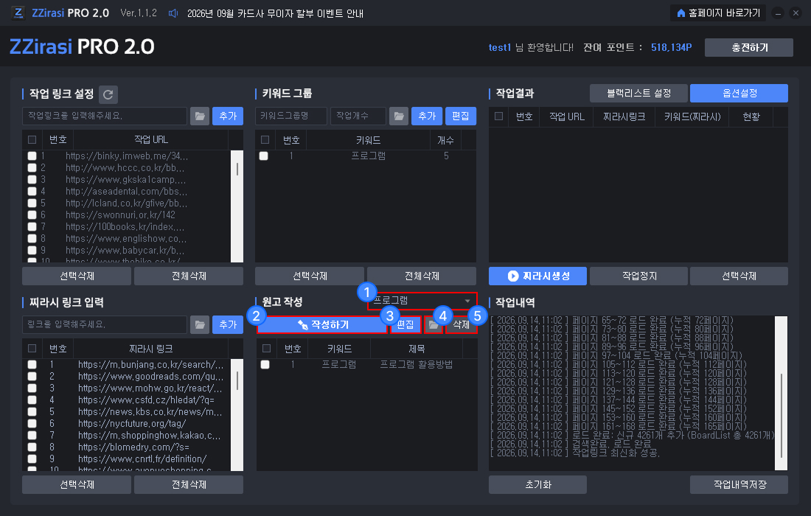Click the 작업링크 최신화 성공 log line
Screen dimensions: 811x516
click(575, 453)
